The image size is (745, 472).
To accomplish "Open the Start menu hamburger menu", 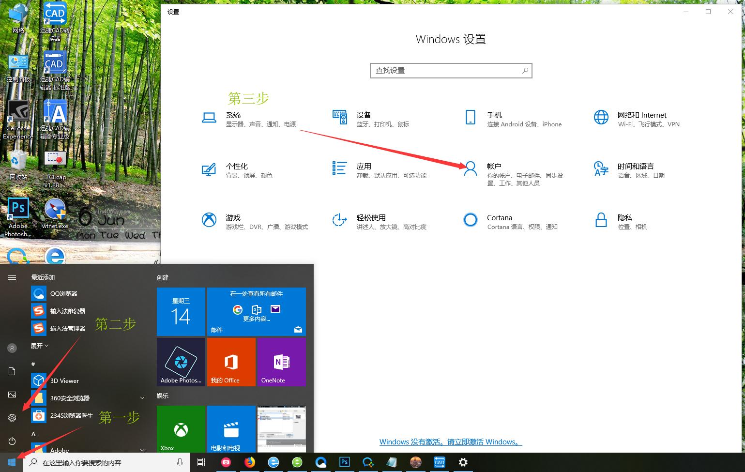I will point(12,277).
